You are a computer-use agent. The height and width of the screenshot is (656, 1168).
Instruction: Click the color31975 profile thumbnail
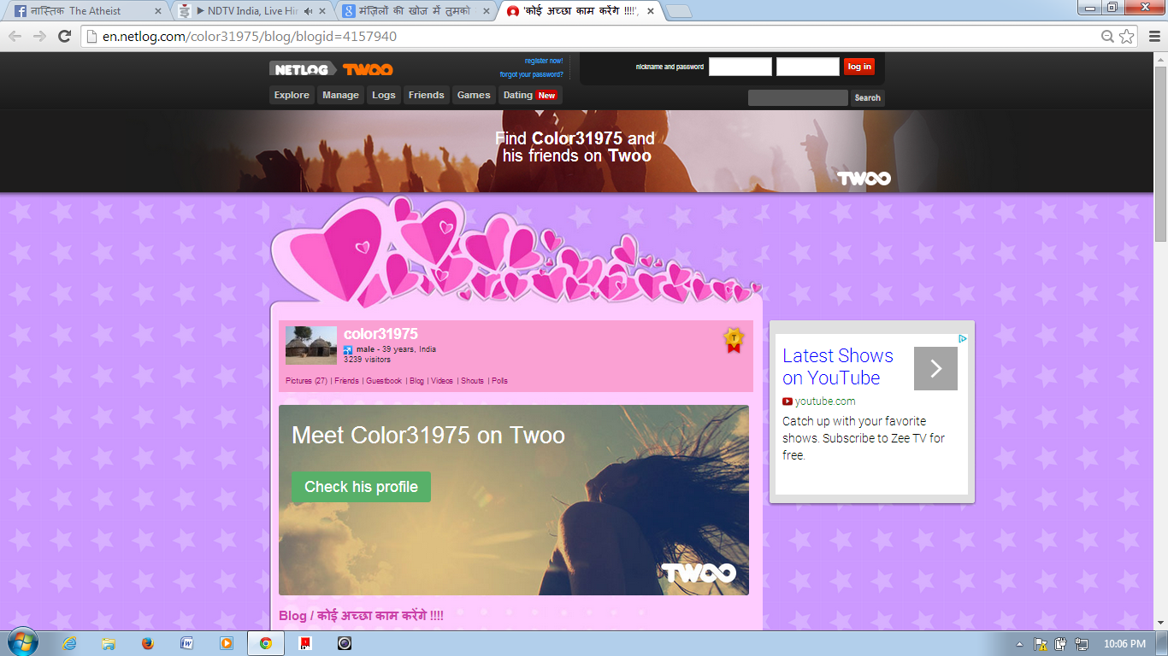click(x=311, y=345)
